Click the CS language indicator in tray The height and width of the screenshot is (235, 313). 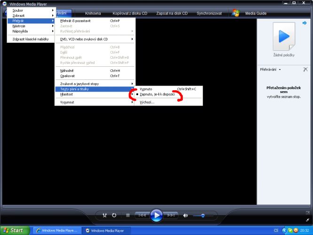click(x=276, y=230)
